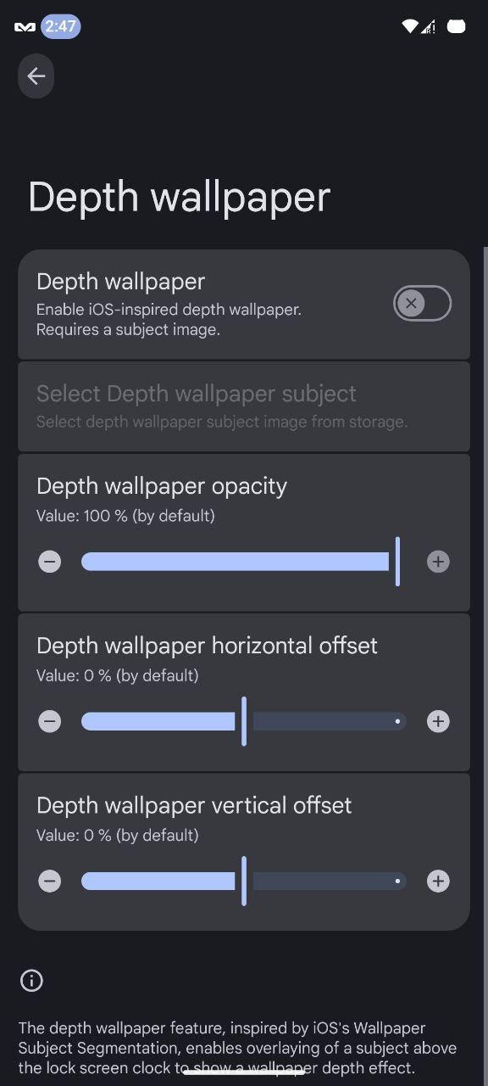Tap plus icon for vertical offset
This screenshot has height=1086, width=488.
(438, 881)
